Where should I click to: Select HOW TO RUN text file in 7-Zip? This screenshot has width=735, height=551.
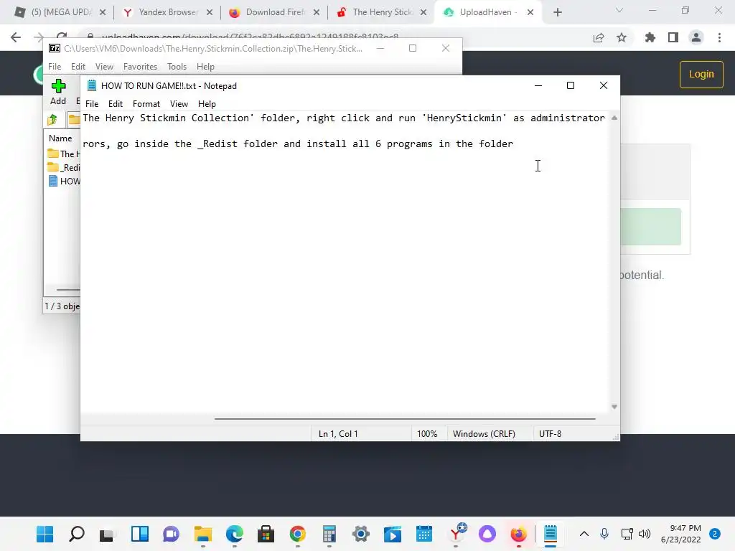[64, 182]
